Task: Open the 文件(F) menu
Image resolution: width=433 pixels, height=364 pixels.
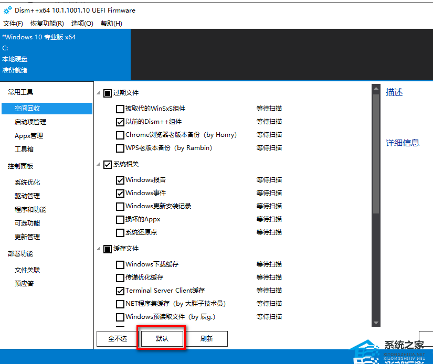Action: [x=13, y=24]
